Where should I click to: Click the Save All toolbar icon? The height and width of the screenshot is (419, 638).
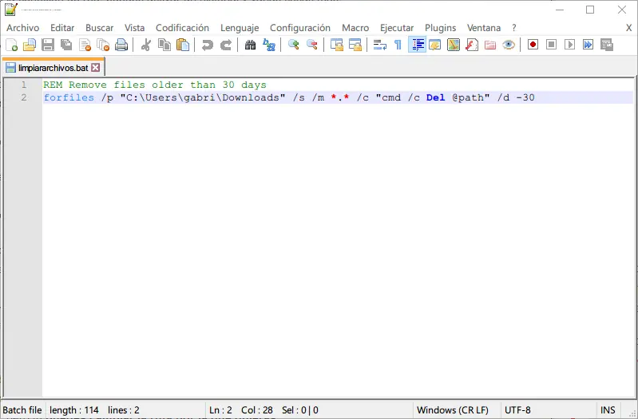(66, 45)
